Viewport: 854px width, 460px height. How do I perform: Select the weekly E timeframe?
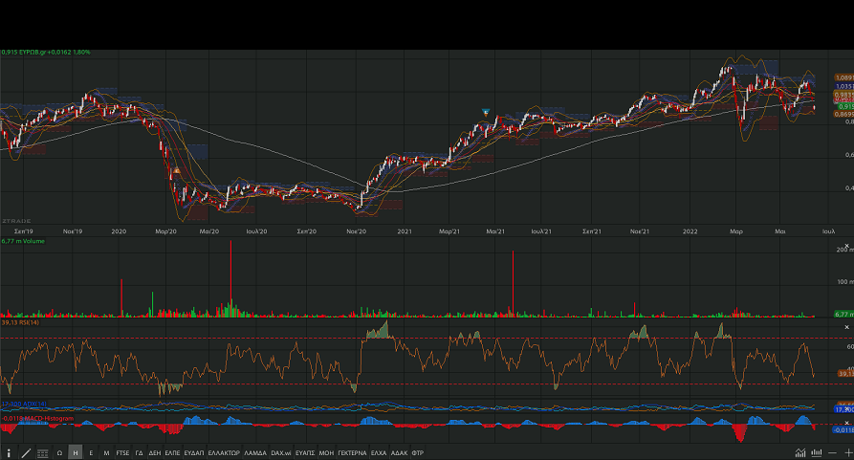pos(91,452)
